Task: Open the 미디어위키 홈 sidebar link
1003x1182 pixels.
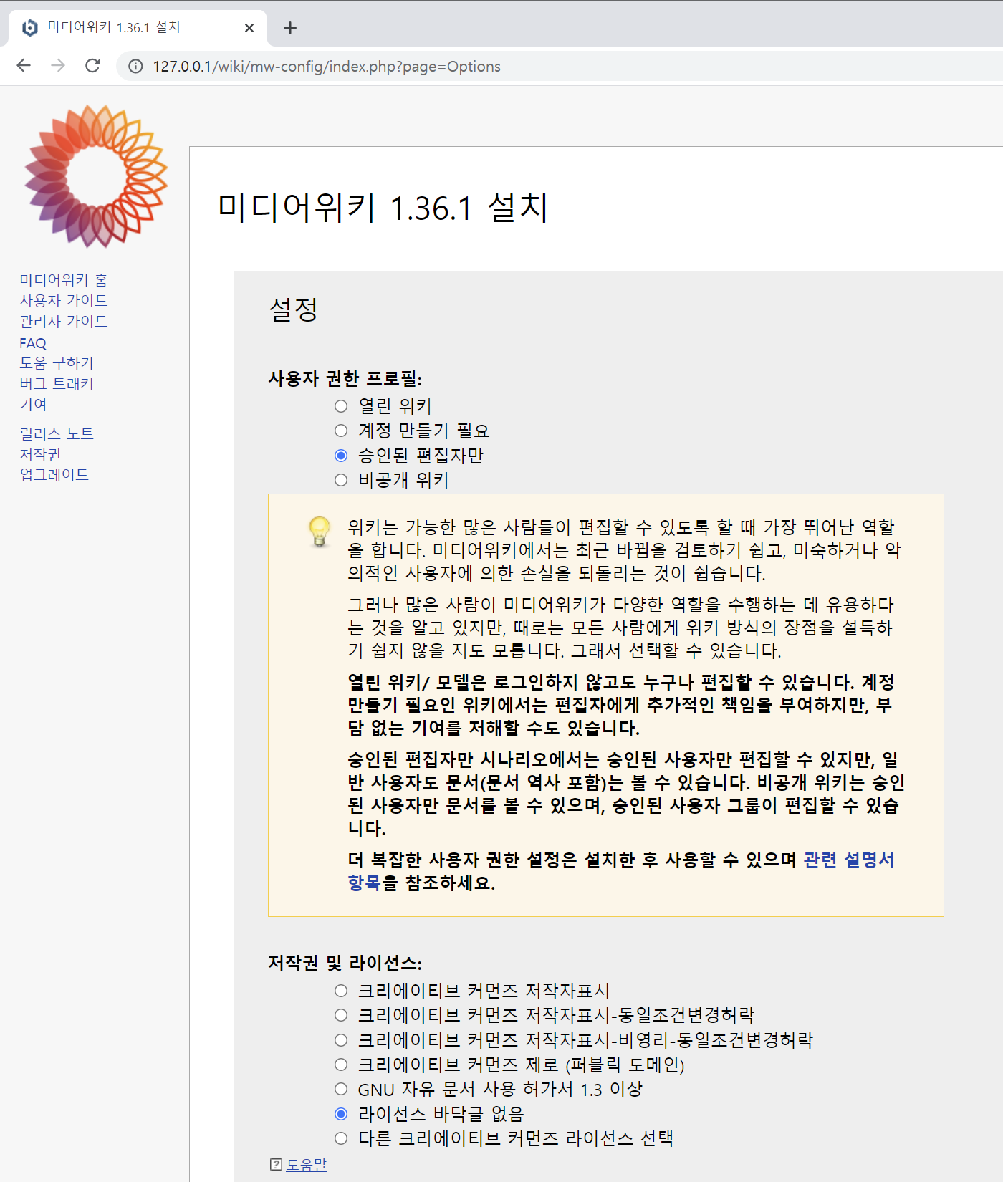Action: 64,280
